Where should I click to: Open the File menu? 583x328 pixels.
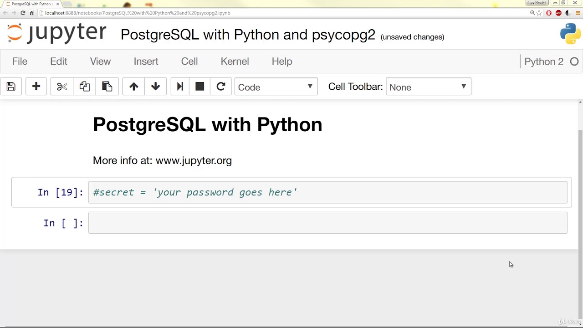[x=20, y=61]
